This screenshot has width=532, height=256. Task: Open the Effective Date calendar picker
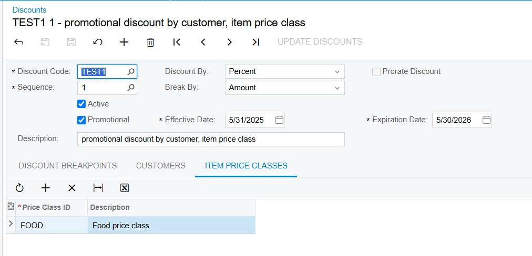[280, 120]
